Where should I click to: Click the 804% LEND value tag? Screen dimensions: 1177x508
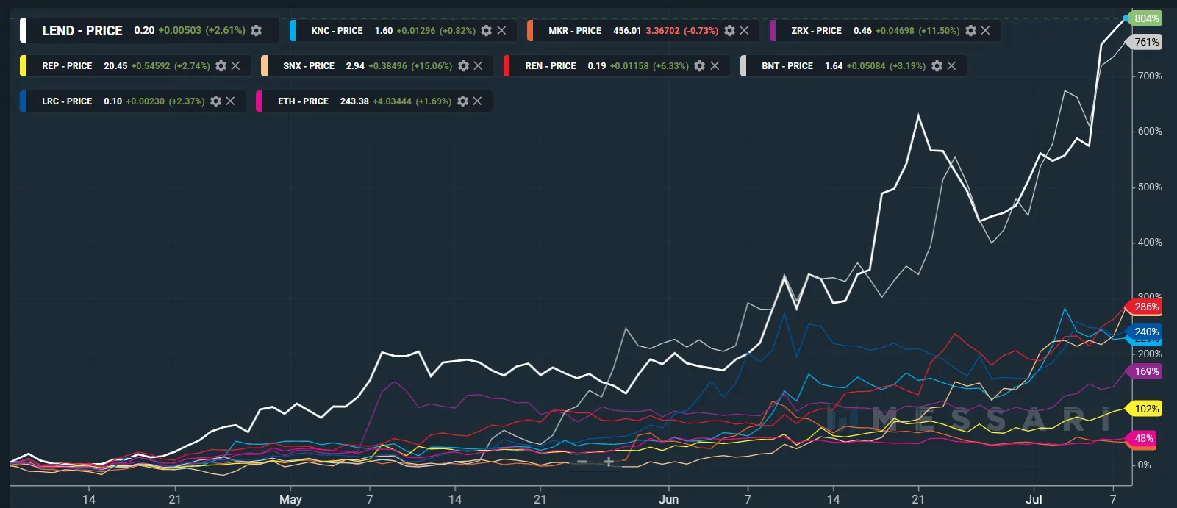(1146, 18)
